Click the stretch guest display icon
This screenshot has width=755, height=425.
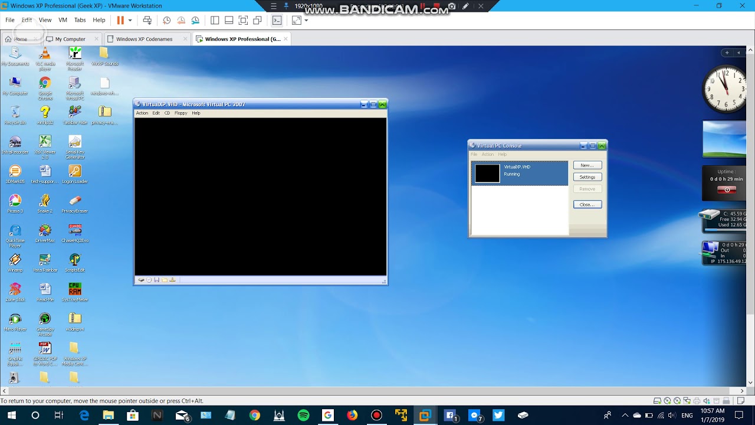[296, 20]
